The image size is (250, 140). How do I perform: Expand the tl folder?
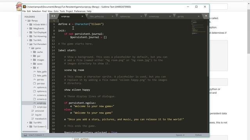31,68
